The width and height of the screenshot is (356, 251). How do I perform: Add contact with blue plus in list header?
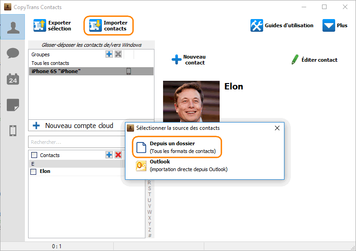click(x=109, y=155)
